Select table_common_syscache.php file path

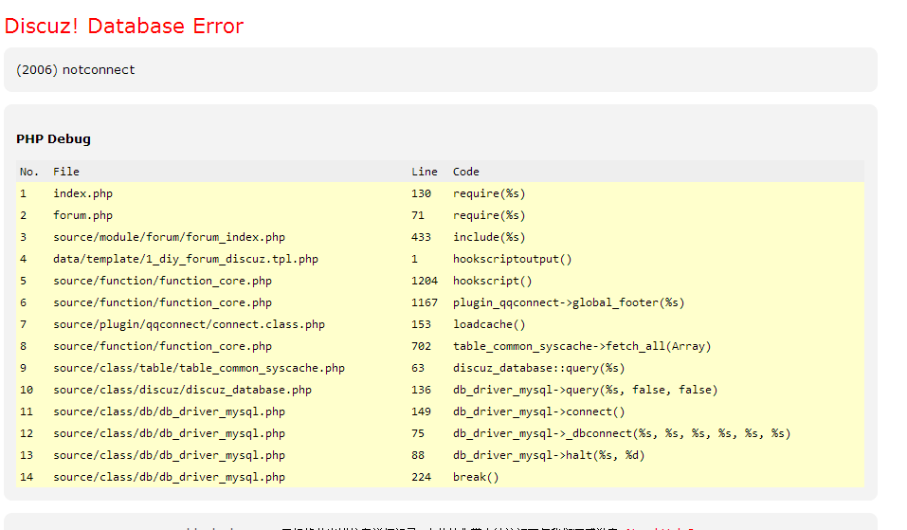coord(199,368)
